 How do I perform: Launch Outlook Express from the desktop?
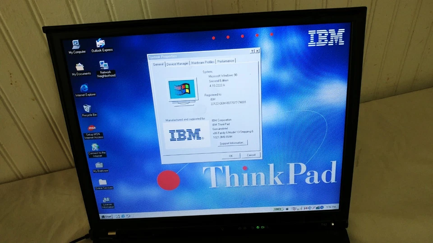pyautogui.click(x=101, y=45)
